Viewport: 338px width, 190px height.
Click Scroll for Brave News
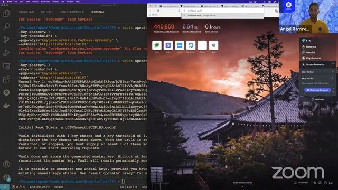[242, 183]
